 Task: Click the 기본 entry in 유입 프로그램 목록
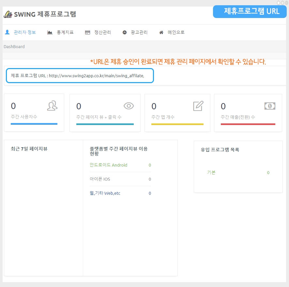point(211,172)
